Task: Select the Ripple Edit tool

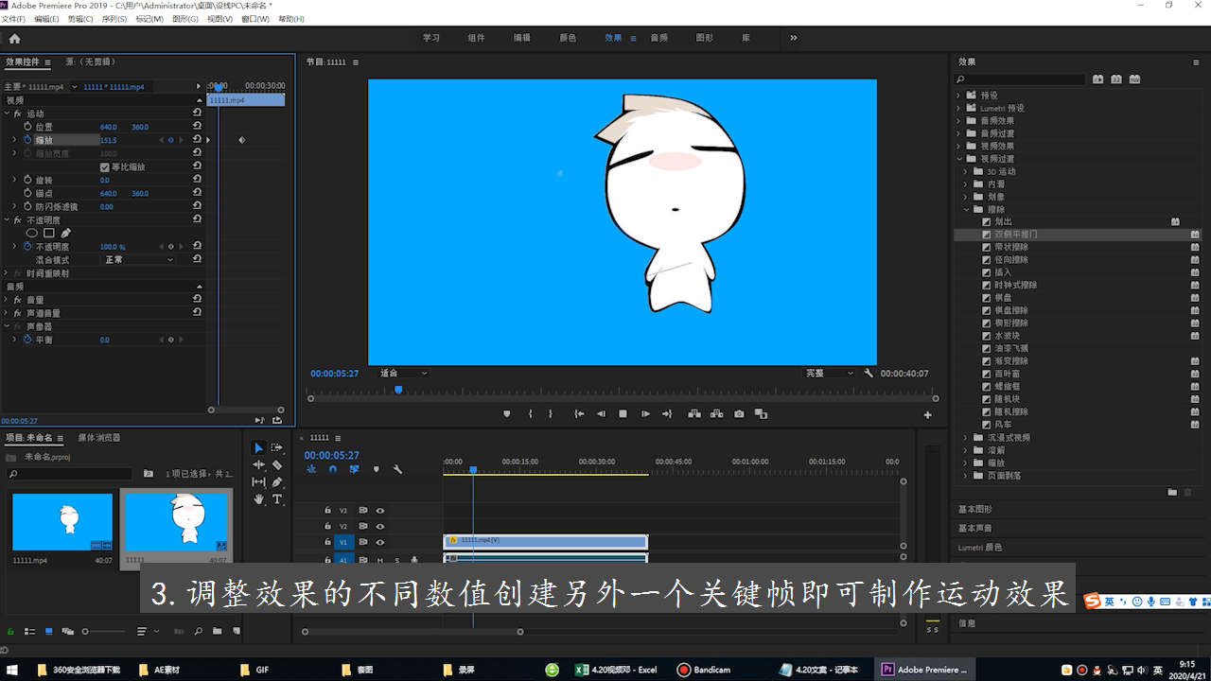Action: click(x=258, y=465)
